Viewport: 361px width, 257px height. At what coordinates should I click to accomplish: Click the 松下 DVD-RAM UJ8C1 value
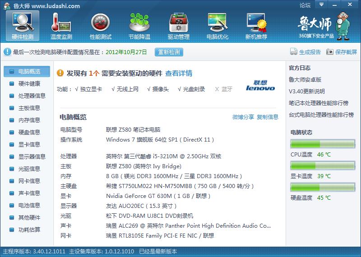point(150,216)
